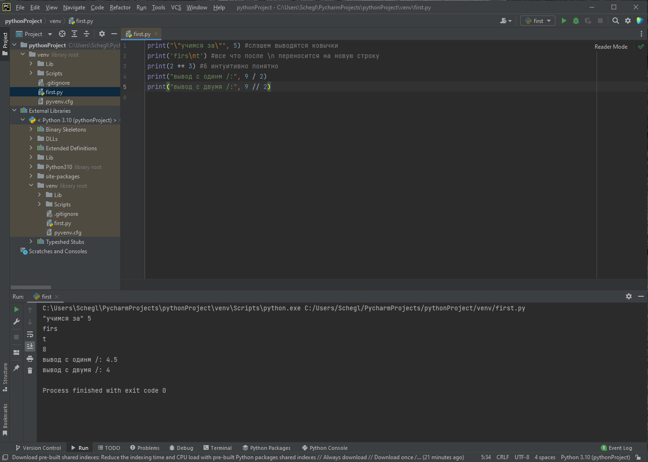Open Project panel options gear
Viewport: 648px width, 462px height.
(x=102, y=33)
